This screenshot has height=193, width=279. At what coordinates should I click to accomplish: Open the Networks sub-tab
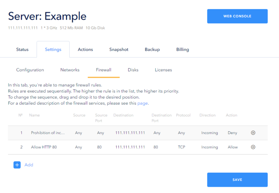70,70
